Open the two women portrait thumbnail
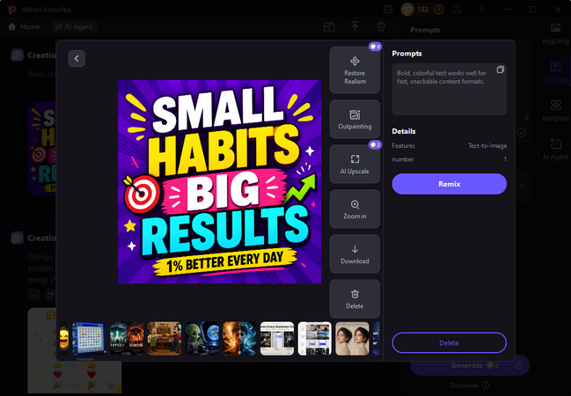Image resolution: width=571 pixels, height=396 pixels. 352,339
